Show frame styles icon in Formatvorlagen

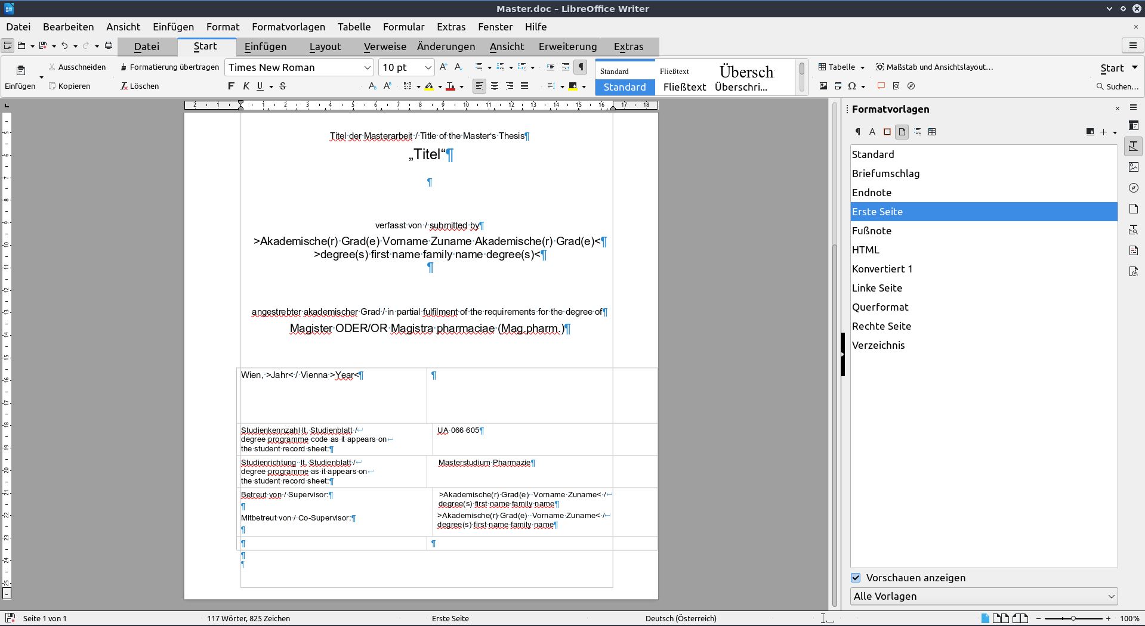tap(887, 132)
